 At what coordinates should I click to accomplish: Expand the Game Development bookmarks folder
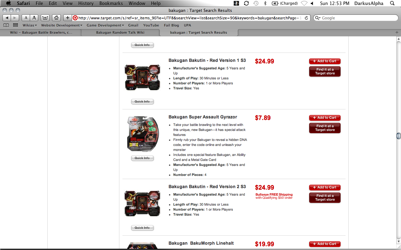[x=105, y=25]
